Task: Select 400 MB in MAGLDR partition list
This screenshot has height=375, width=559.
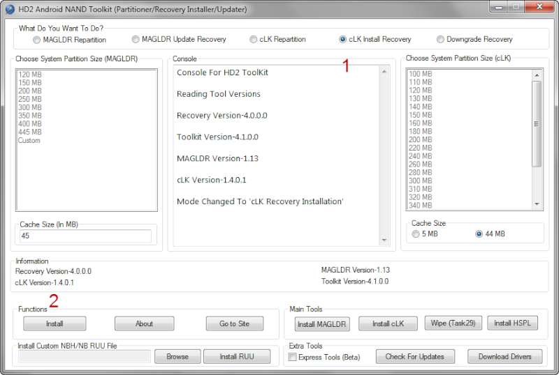Action: 30,124
